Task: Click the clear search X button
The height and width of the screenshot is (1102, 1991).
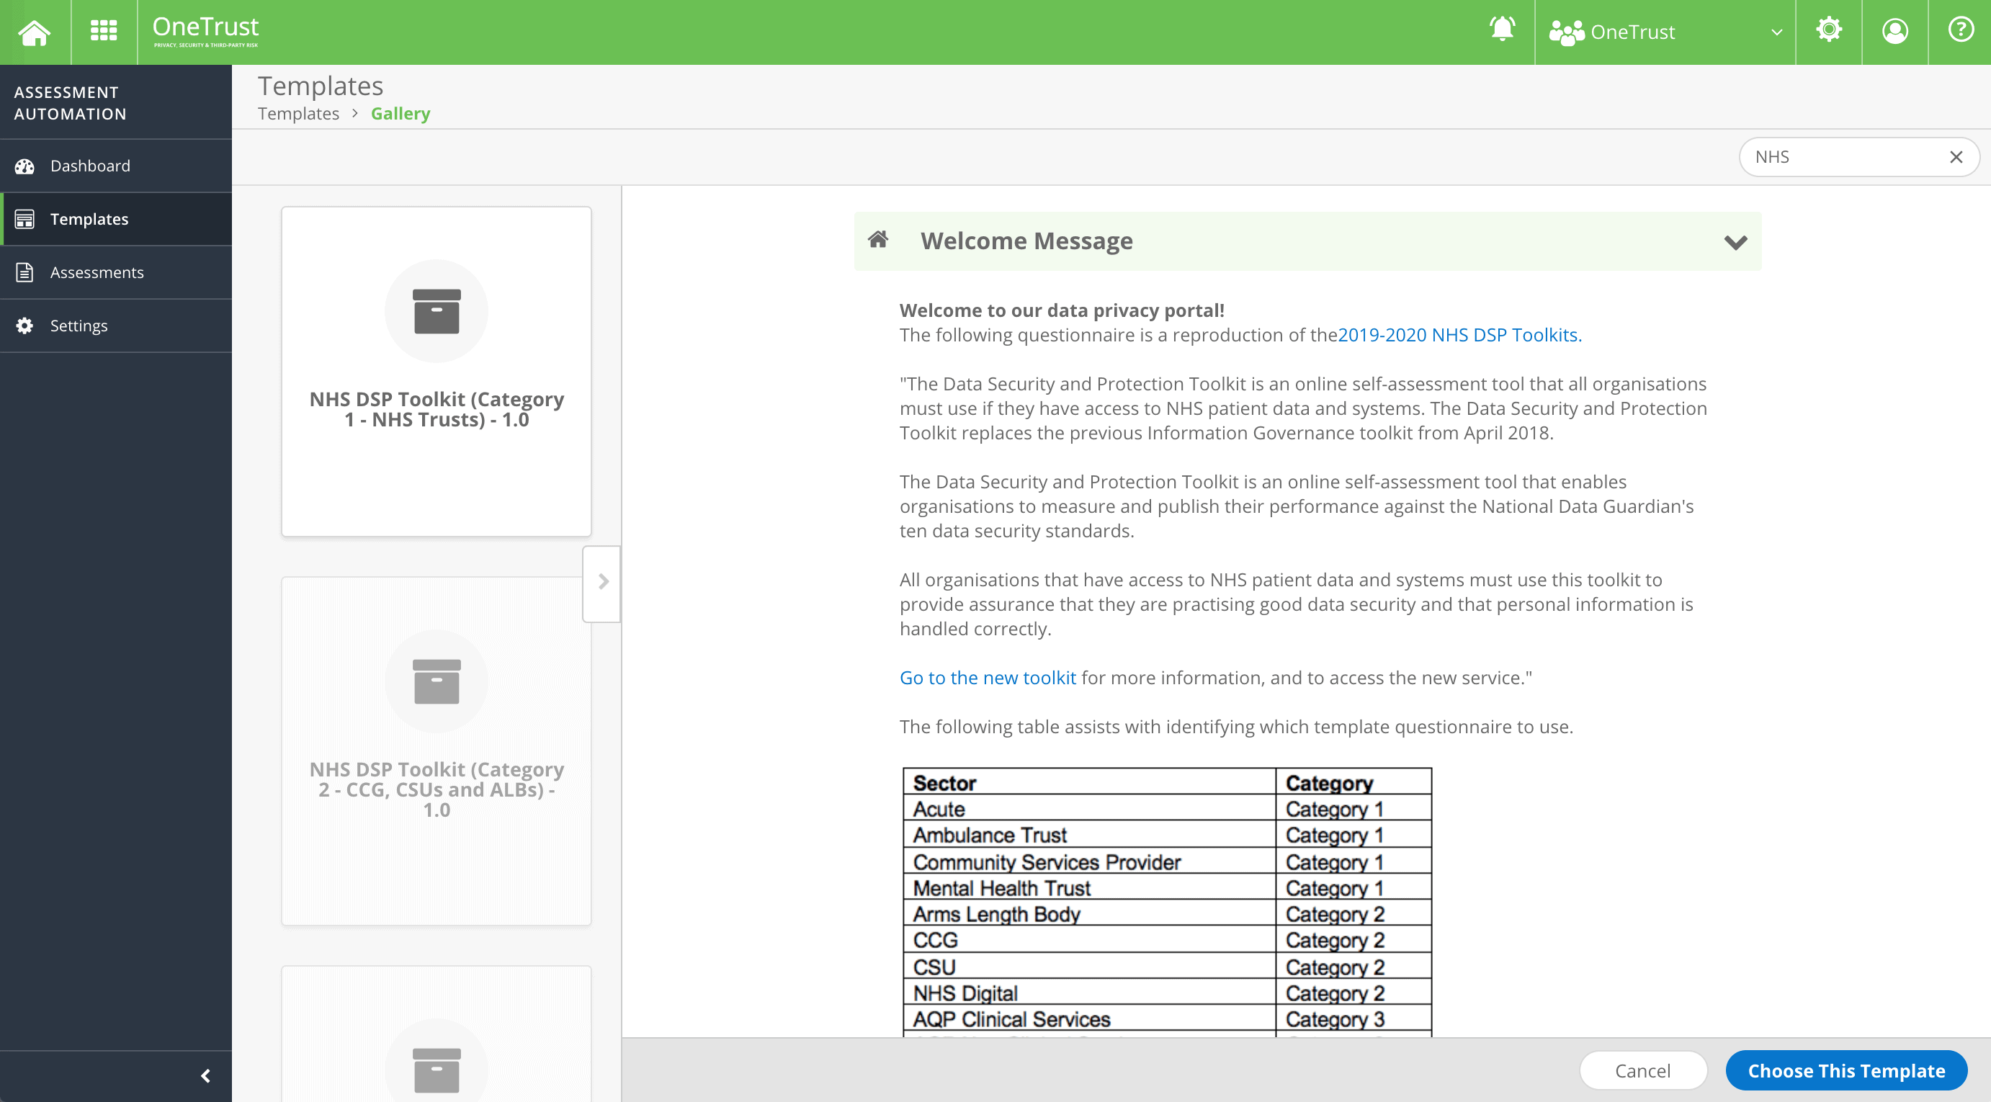Action: 1956,156
